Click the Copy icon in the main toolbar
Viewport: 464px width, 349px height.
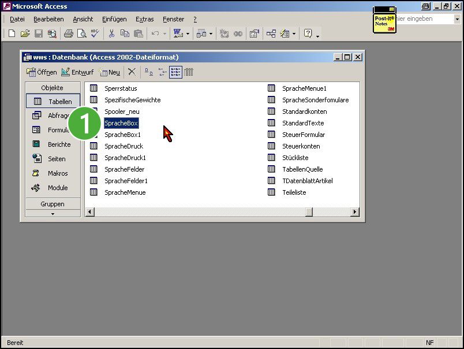[125, 34]
